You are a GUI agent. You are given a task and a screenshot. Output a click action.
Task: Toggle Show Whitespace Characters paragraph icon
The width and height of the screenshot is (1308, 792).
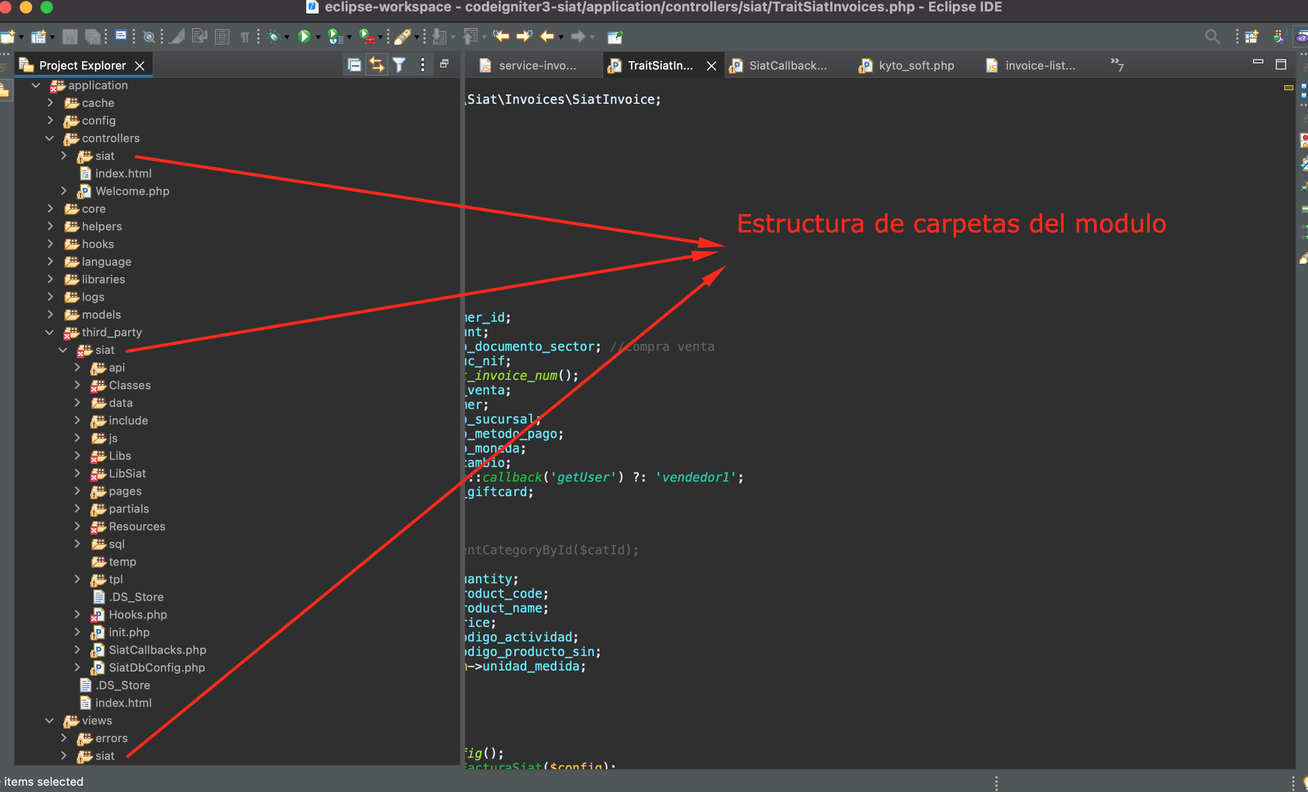(x=244, y=37)
